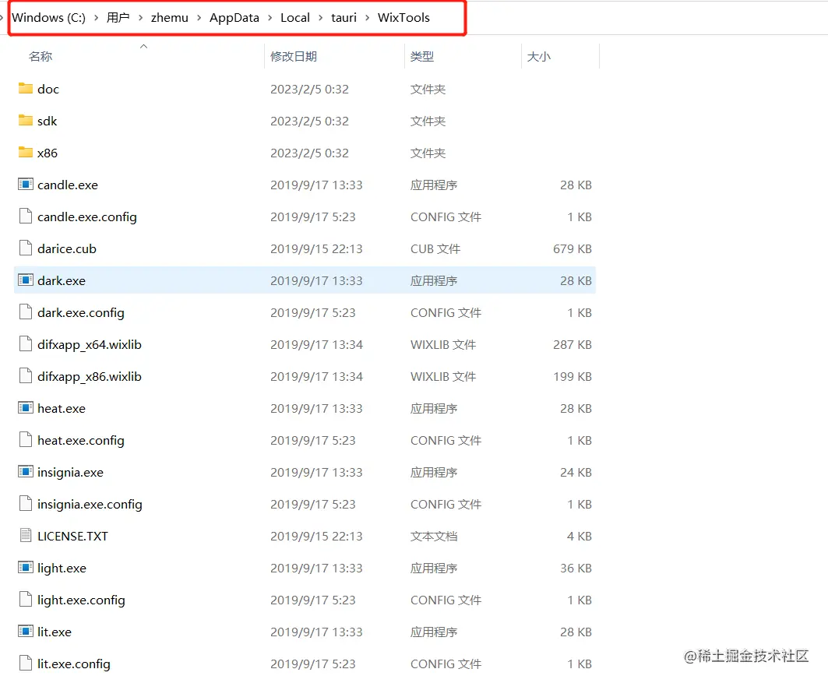
Task: Select heat.exe.config file icon
Action: [x=26, y=440]
